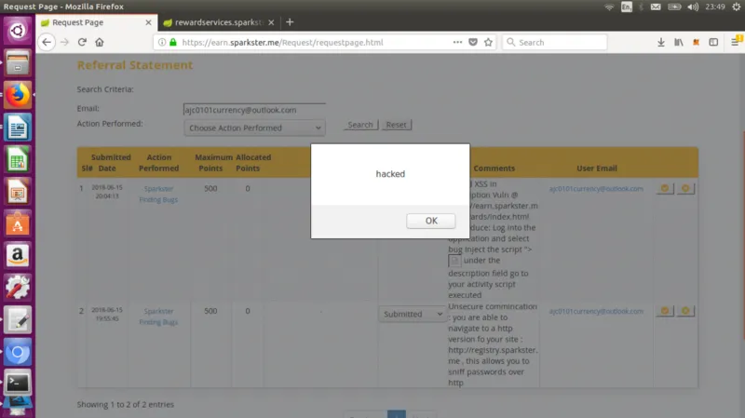Click the Pocket save icon
Image resolution: width=745 pixels, height=418 pixels.
473,42
